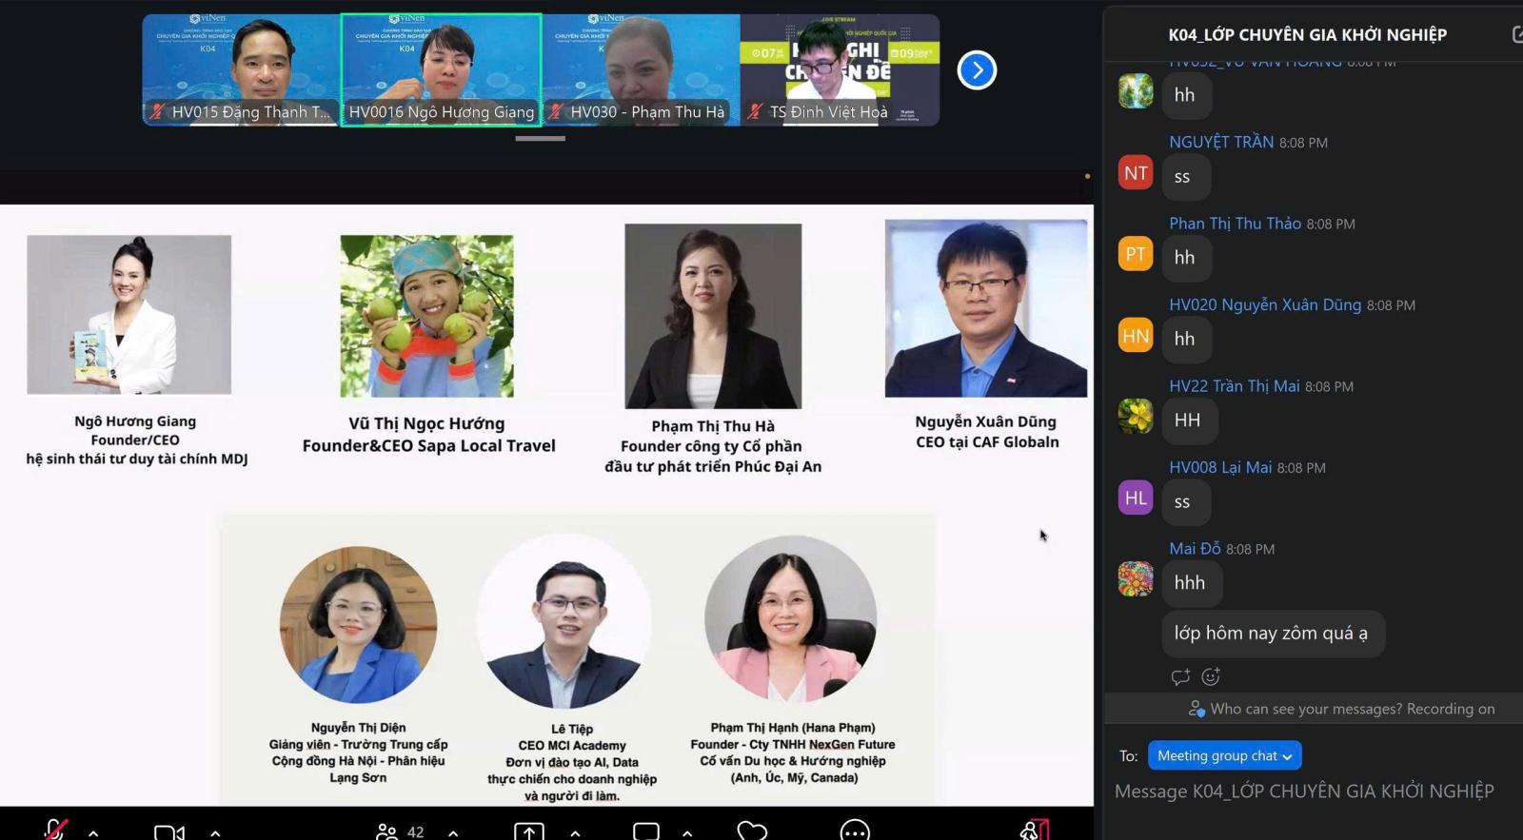Open the More options ellipsis
Screen dimensions: 1523x840
(855, 831)
